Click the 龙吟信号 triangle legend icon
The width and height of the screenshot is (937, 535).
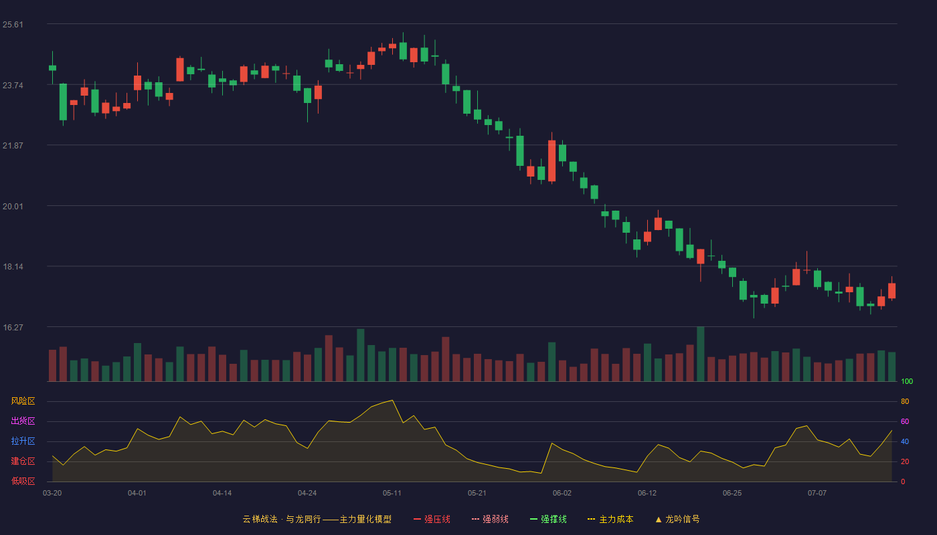(x=659, y=519)
